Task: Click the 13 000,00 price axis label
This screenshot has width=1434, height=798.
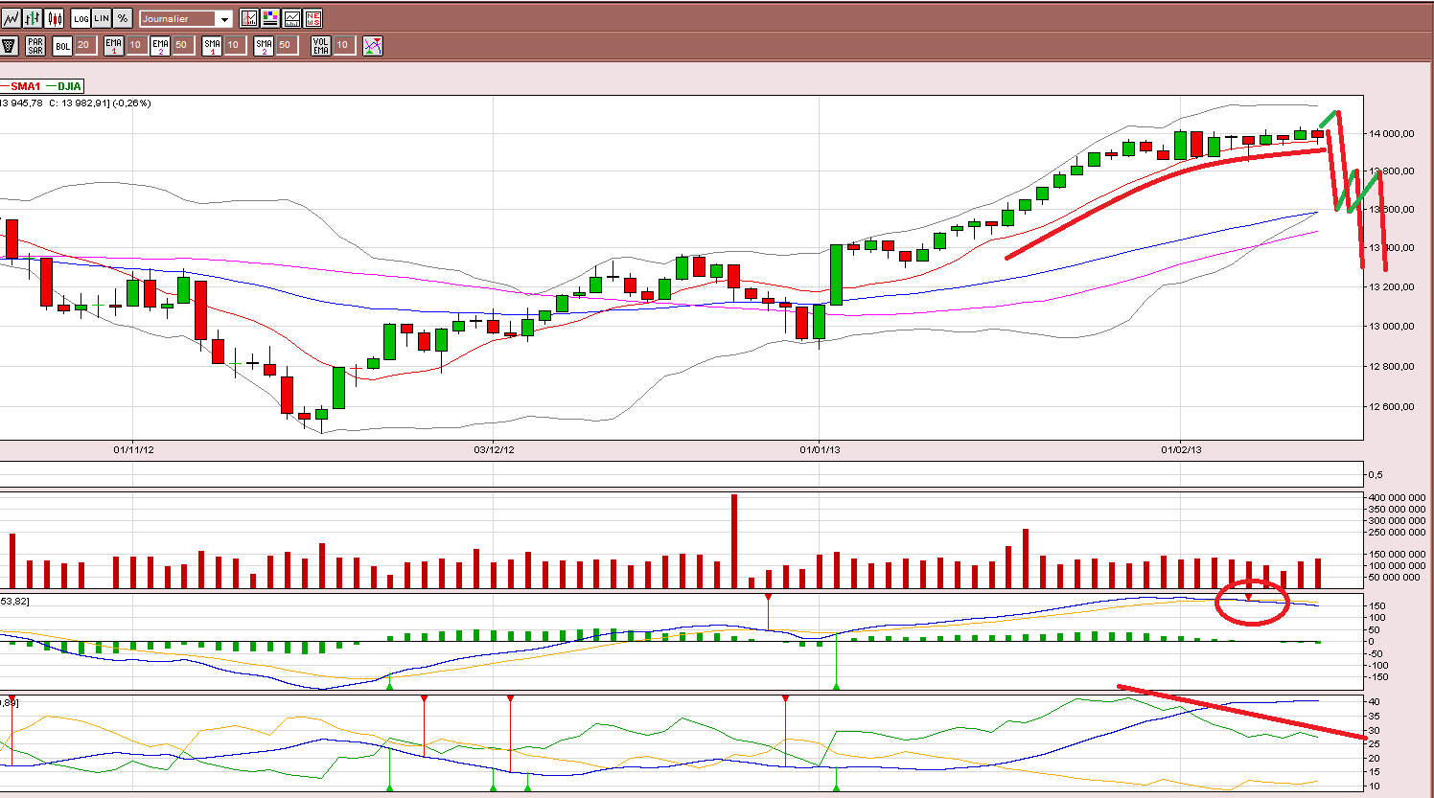Action: click(1390, 327)
